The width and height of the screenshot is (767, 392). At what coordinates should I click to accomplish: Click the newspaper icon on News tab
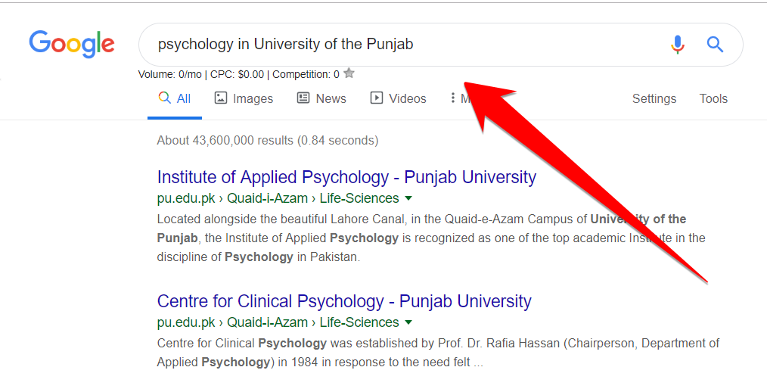click(x=303, y=98)
